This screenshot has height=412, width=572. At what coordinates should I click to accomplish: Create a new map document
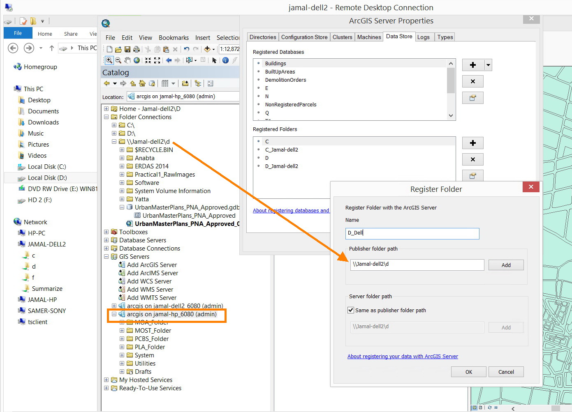pos(109,49)
